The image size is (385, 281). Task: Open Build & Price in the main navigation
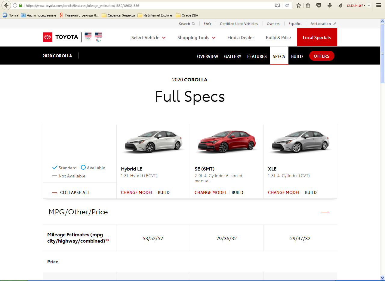278,38
